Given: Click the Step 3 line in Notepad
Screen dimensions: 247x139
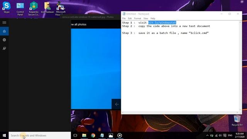Looking at the screenshot, I should click(165, 33).
